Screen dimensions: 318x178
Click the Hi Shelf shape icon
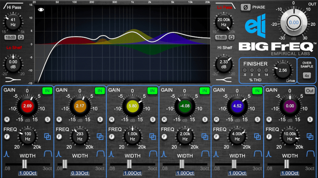coord(224,80)
